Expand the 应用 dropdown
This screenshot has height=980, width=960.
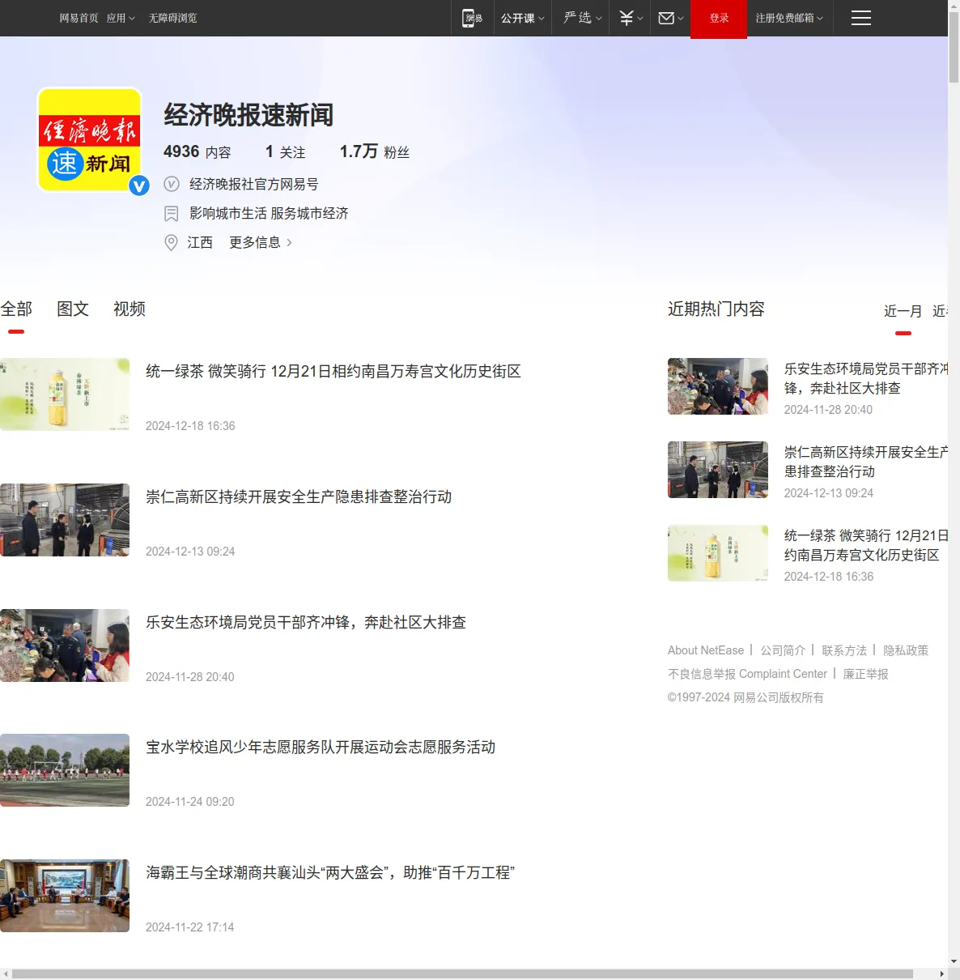121,18
